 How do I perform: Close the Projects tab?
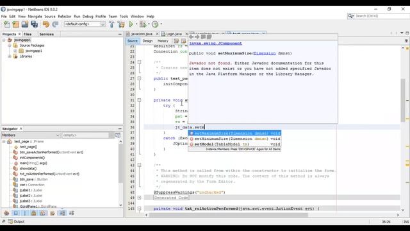click(x=19, y=34)
